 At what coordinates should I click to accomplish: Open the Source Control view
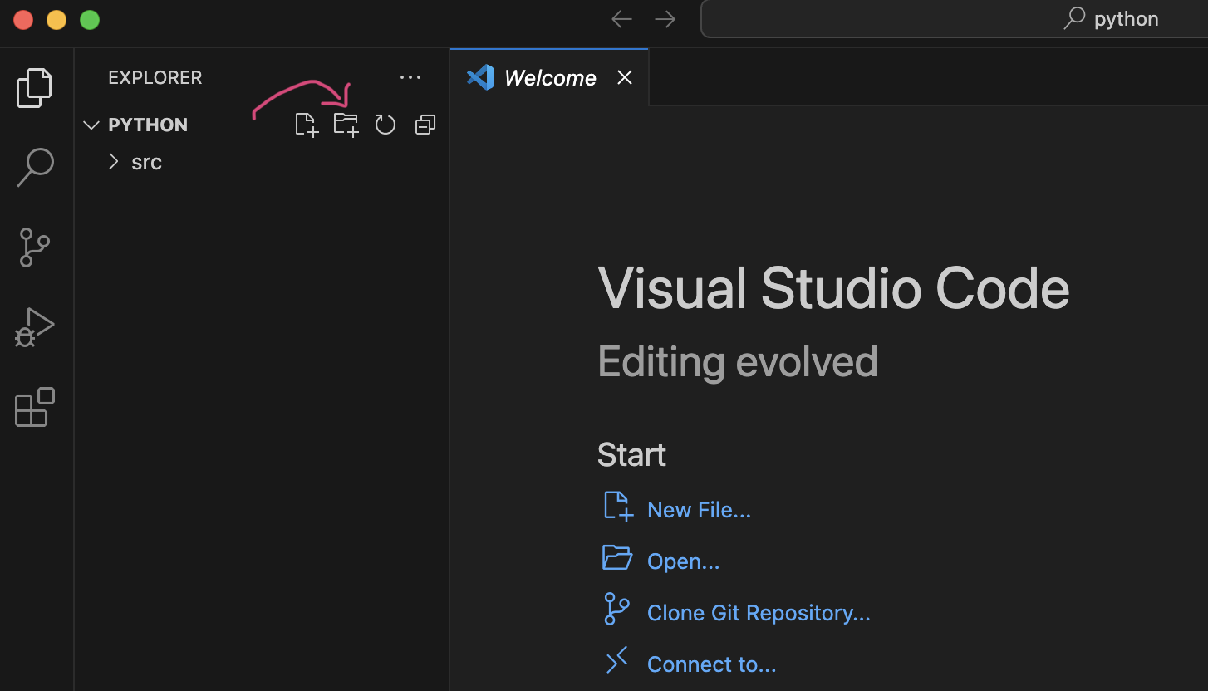(x=35, y=247)
